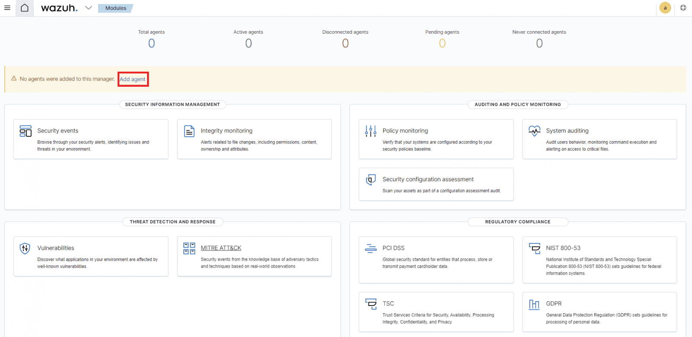This screenshot has height=337, width=692.
Task: Click the help icon in the top-right corner
Action: 683,8
